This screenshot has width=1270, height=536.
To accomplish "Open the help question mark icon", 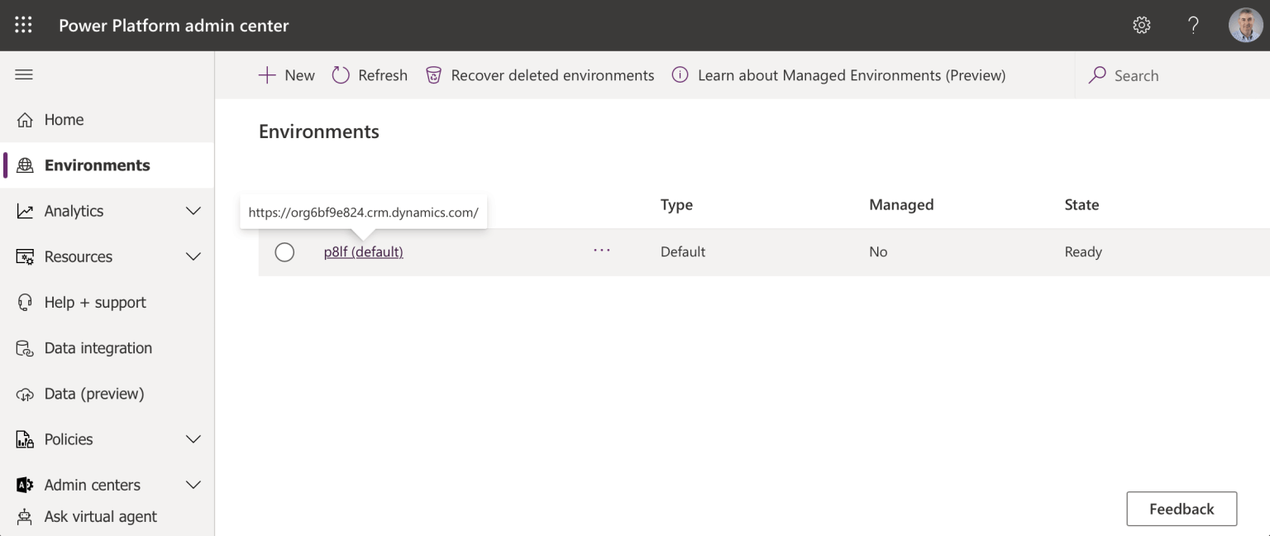I will coord(1193,25).
